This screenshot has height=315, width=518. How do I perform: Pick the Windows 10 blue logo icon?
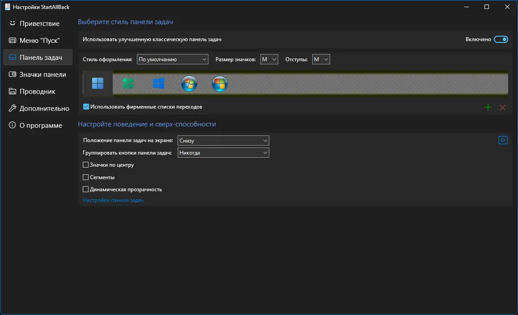(158, 84)
